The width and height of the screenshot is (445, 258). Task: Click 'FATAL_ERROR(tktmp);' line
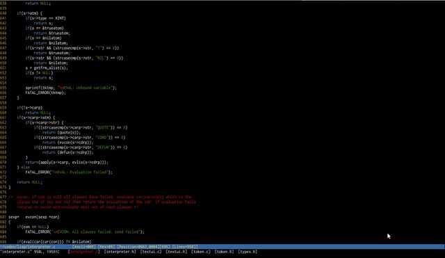tap(45, 92)
